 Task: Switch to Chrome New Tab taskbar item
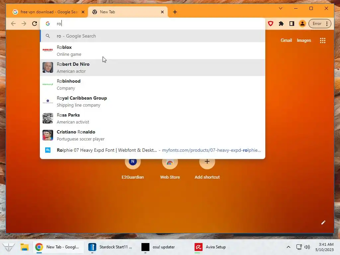[58, 247]
